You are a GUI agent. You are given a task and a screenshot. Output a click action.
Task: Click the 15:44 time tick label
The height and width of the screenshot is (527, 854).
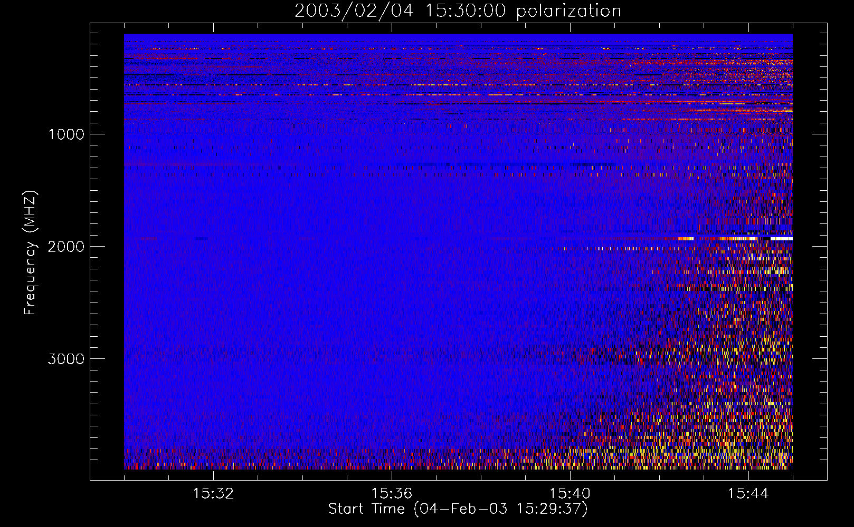748,494
